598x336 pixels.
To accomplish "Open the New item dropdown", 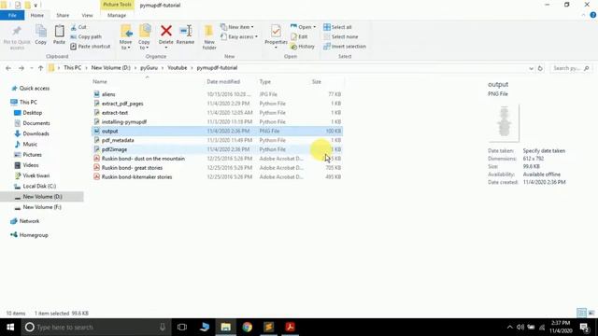I will pos(237,27).
